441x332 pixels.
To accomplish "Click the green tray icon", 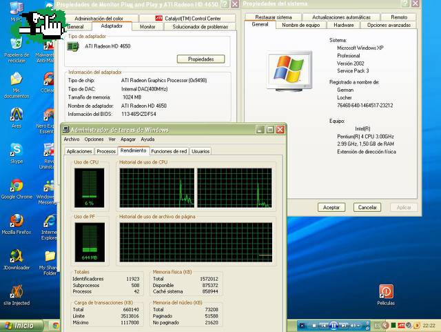I will 393,325.
